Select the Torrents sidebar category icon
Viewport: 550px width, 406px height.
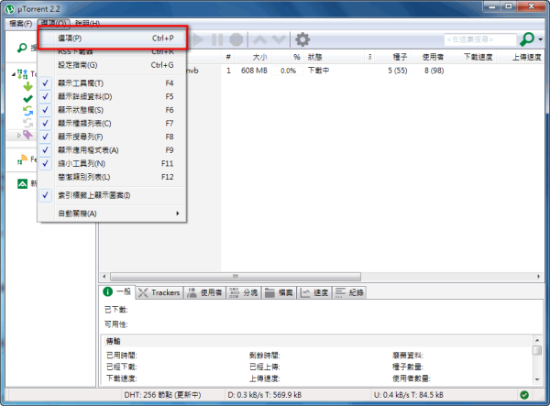pos(23,74)
